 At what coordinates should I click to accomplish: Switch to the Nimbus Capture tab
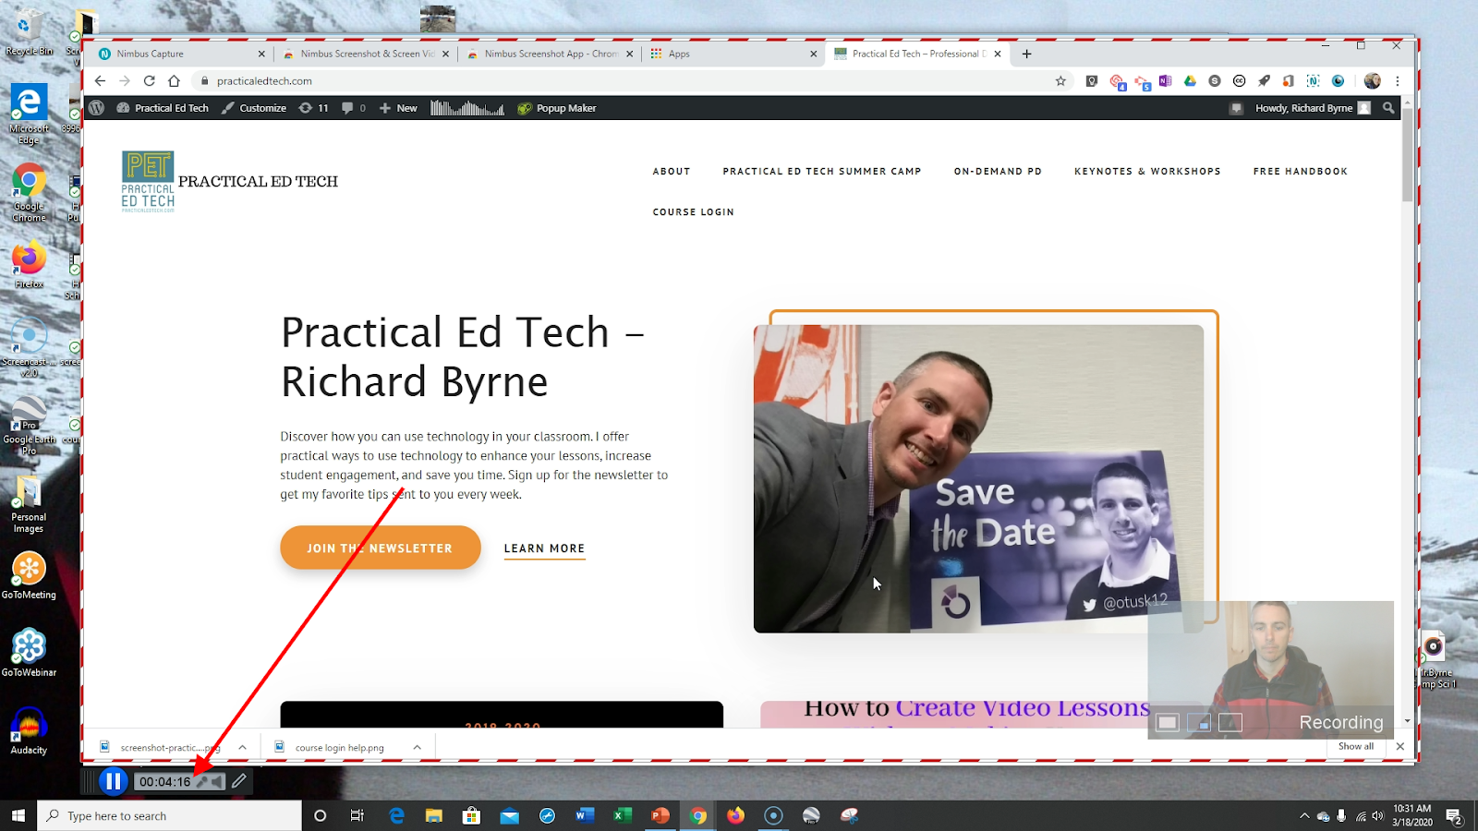click(180, 54)
